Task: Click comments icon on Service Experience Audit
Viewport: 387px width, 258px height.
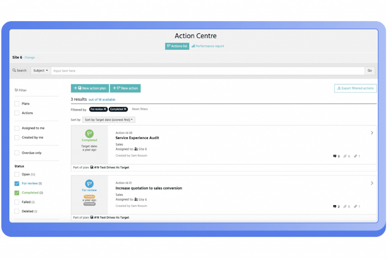Action: 335,156
